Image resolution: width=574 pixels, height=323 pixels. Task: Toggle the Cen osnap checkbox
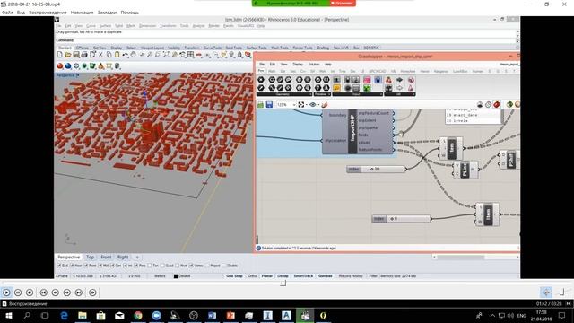tap(113, 266)
